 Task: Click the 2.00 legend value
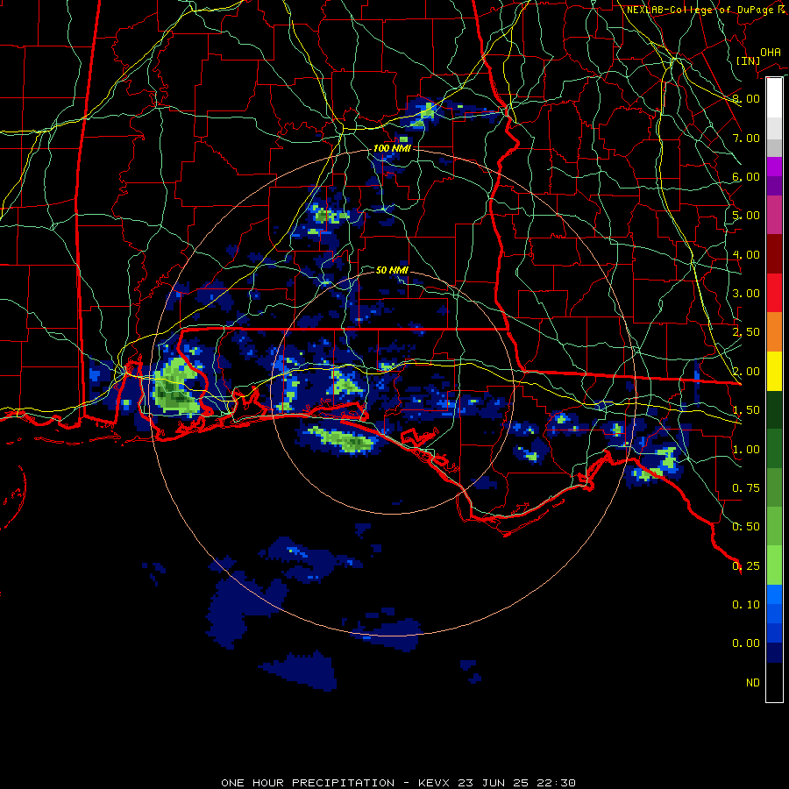[x=746, y=372]
